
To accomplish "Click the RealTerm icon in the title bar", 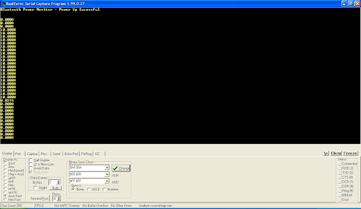I will 3,4.
